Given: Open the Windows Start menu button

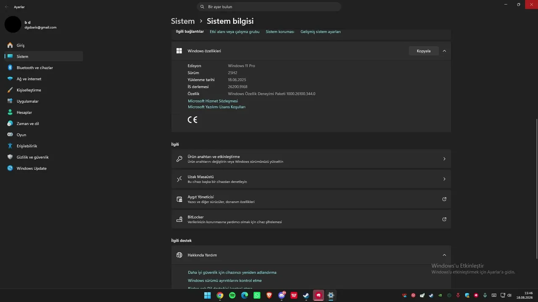Looking at the screenshot, I should click(x=207, y=296).
